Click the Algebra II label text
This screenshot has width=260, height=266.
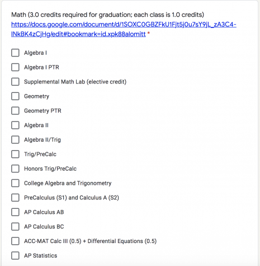coord(36,125)
